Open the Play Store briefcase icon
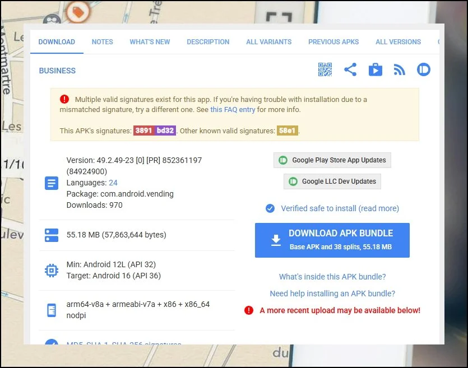Viewport: 468px width, 368px height. point(375,69)
